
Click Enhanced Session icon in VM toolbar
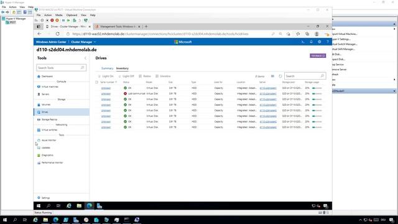tap(86, 21)
